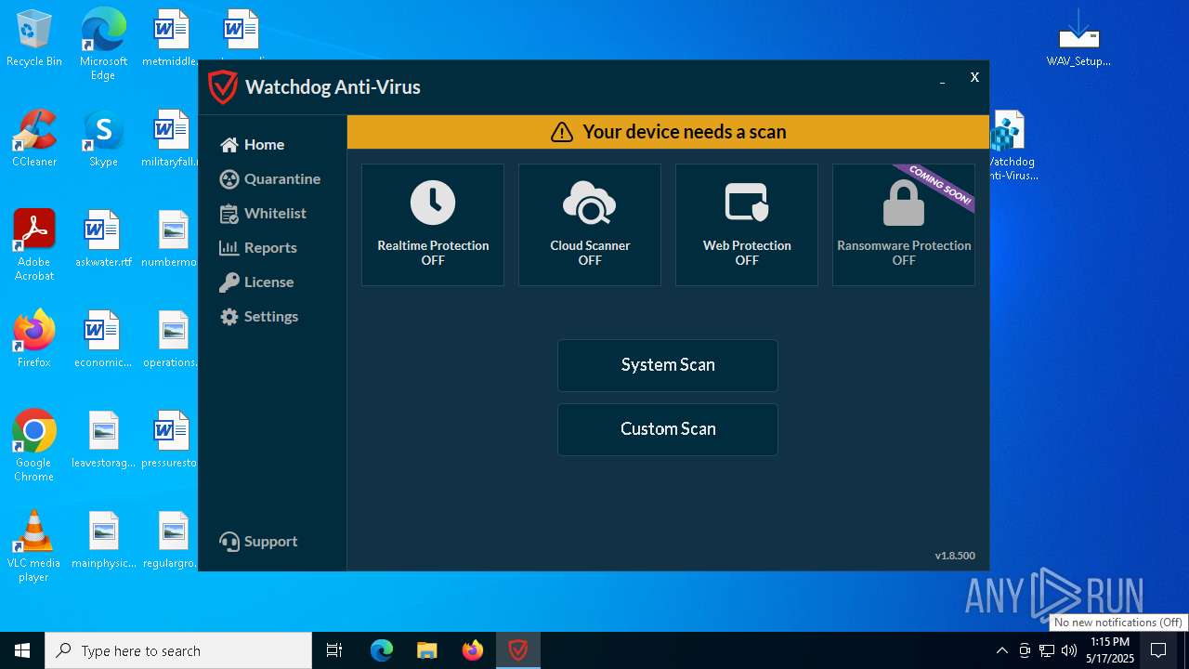This screenshot has width=1189, height=669.
Task: Select operations image file on desktop
Action: pyautogui.click(x=171, y=339)
